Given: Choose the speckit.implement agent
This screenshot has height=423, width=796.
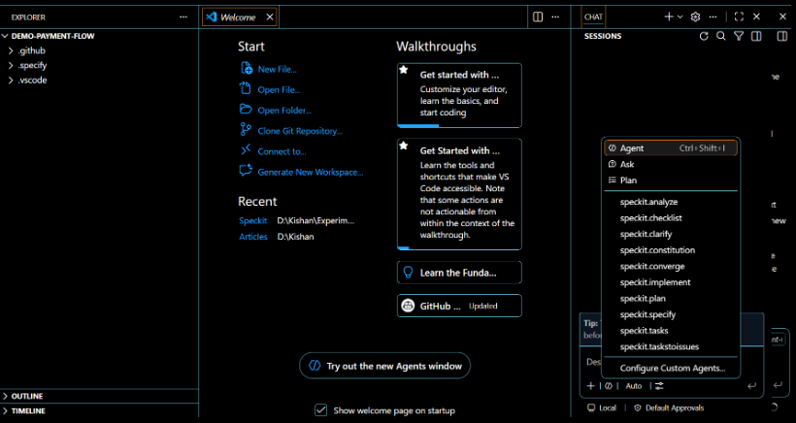Looking at the screenshot, I should (671, 282).
